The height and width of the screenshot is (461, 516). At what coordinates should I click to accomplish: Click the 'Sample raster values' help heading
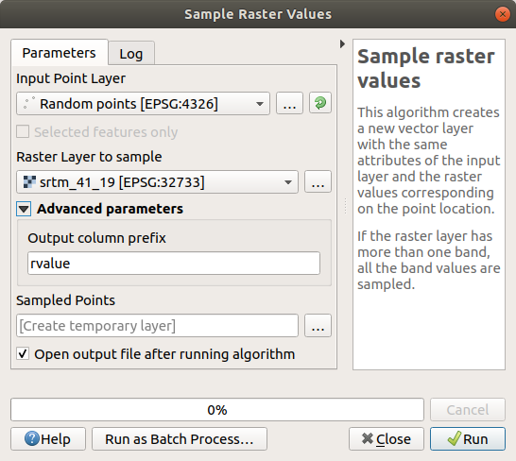pos(426,68)
